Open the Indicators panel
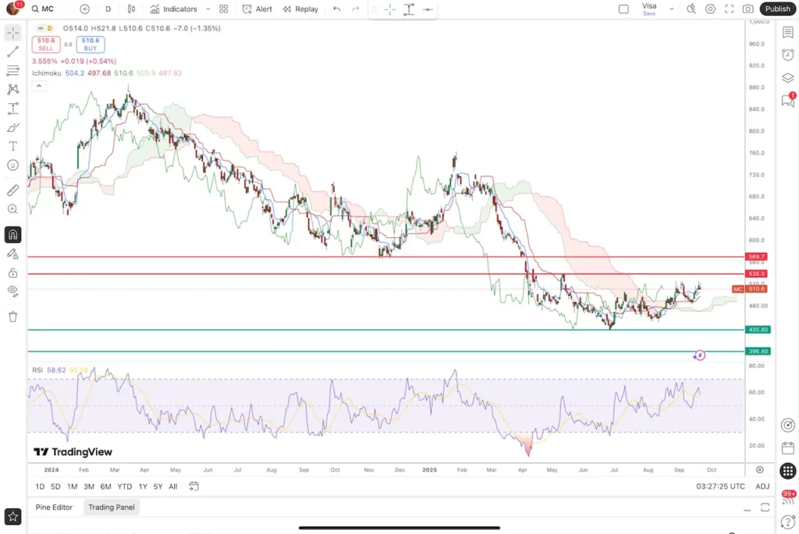 174,9
